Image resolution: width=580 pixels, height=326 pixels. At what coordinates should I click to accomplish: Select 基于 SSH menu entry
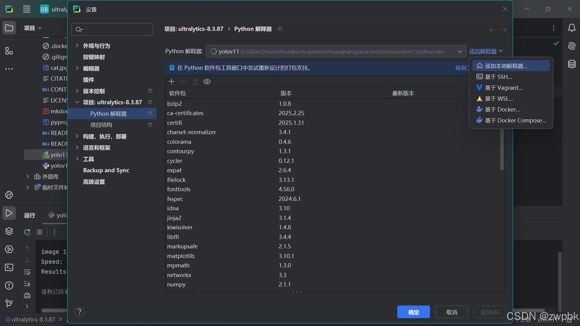511,77
